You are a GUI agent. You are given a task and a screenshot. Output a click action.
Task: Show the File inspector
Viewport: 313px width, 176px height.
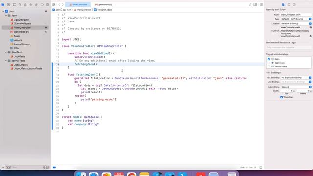pyautogui.click(x=283, y=4)
